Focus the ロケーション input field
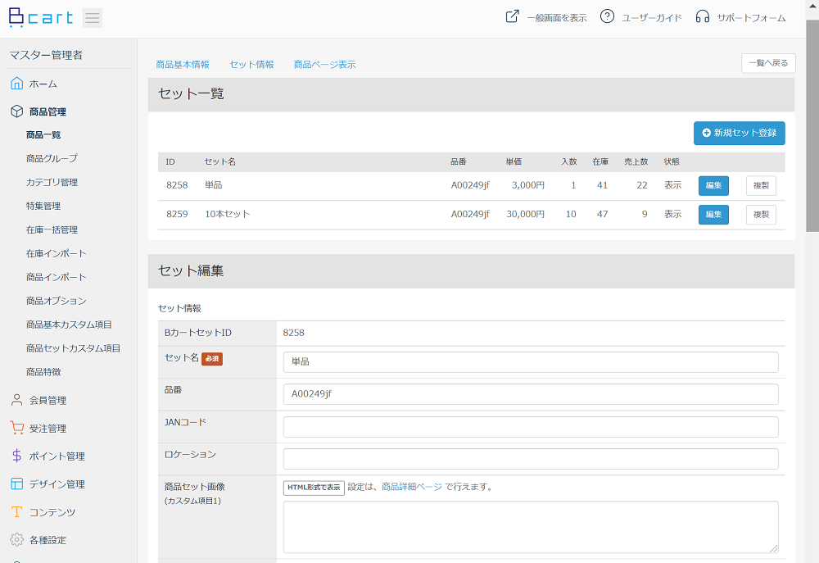 click(x=531, y=459)
